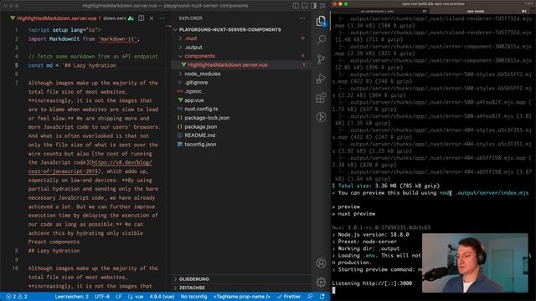This screenshot has height=301, width=536.
Task: Open the Run and Debug view
Action: click(321, 79)
